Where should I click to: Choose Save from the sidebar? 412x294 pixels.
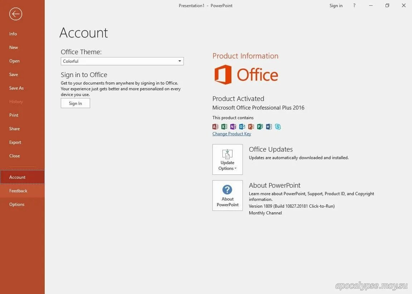click(22, 75)
